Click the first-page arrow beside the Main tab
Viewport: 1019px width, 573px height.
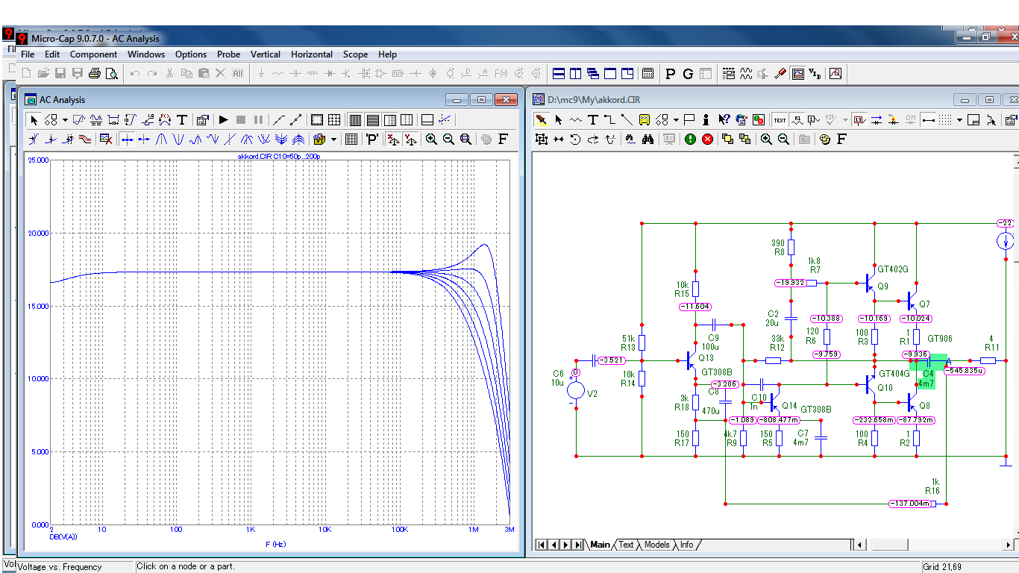[542, 545]
